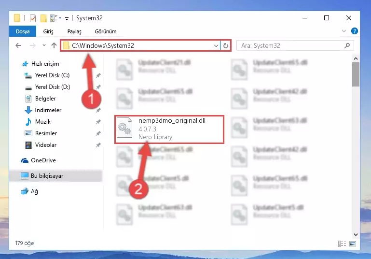This screenshot has width=371, height=259.
Task: Open Yerel Disk (D:)
Action: tap(52, 87)
